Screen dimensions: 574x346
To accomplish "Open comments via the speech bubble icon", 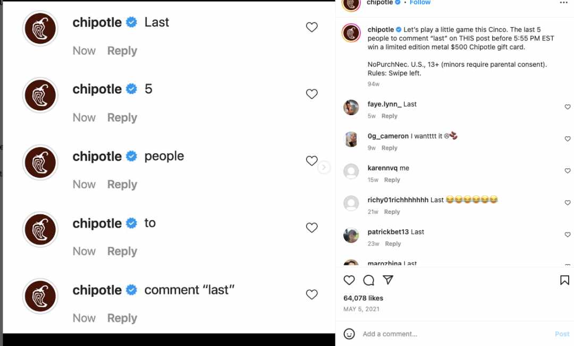I will (x=368, y=280).
